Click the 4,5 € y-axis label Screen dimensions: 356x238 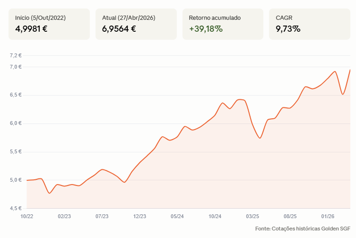16,208
